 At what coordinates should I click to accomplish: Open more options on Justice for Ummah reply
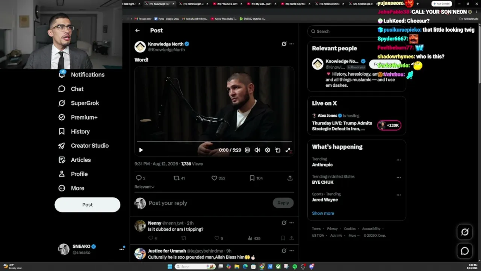tap(292, 251)
